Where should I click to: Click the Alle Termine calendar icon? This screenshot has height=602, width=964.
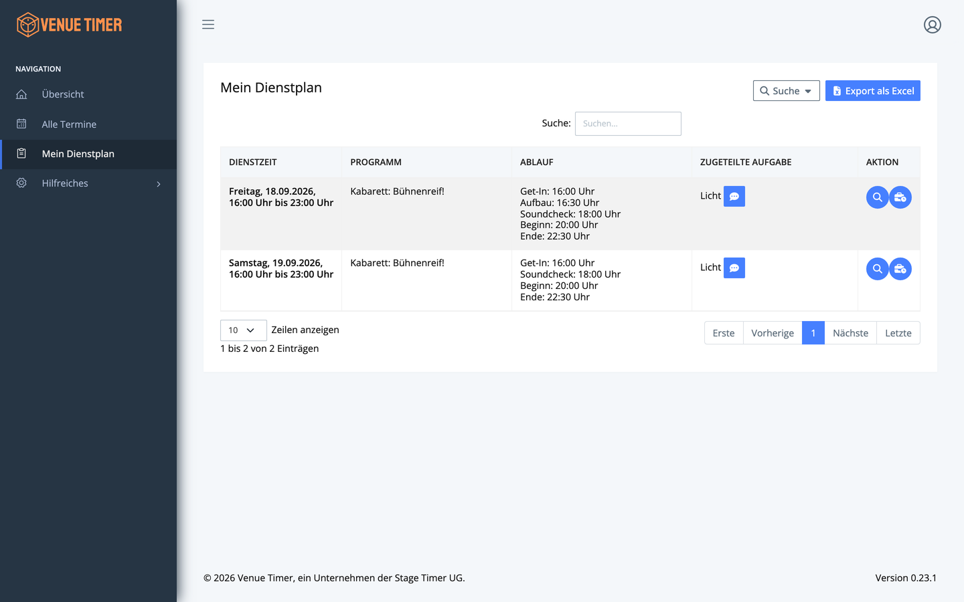click(x=21, y=124)
